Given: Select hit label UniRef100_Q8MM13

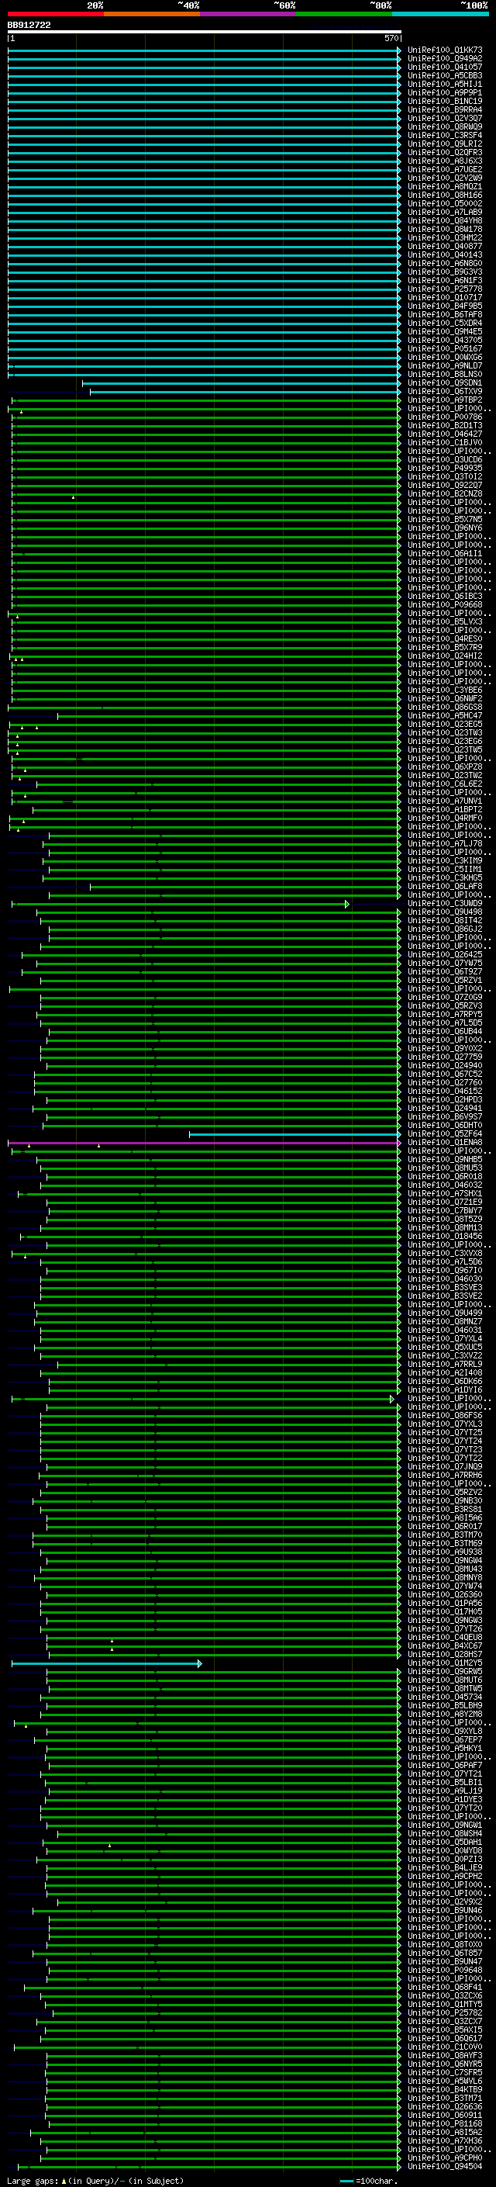Looking at the screenshot, I should (444, 1228).
